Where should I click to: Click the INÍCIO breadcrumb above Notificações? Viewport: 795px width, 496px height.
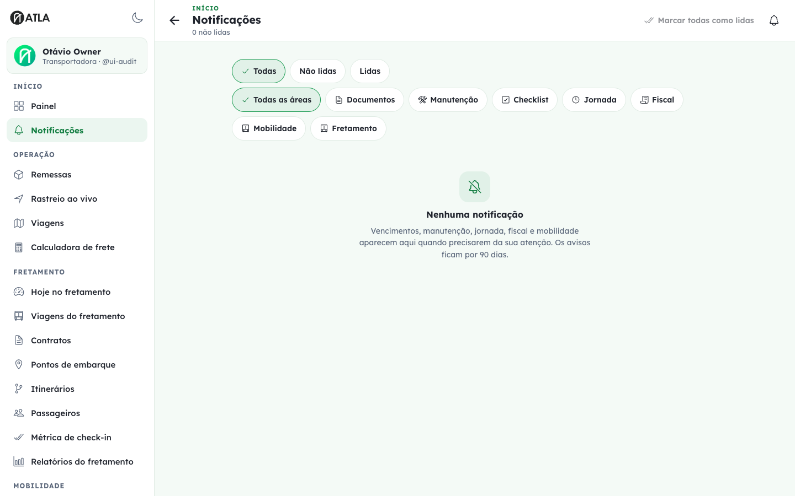point(205,8)
